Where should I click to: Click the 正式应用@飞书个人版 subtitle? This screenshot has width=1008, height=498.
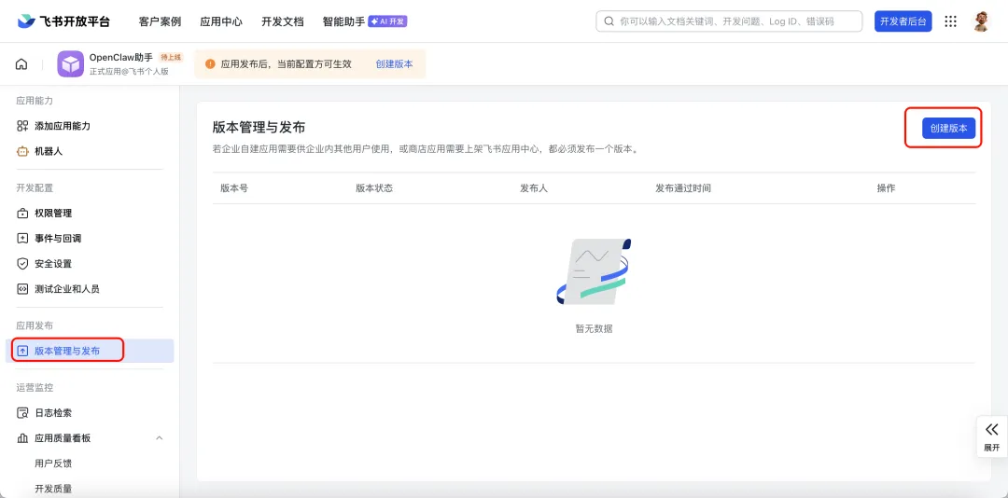click(129, 71)
